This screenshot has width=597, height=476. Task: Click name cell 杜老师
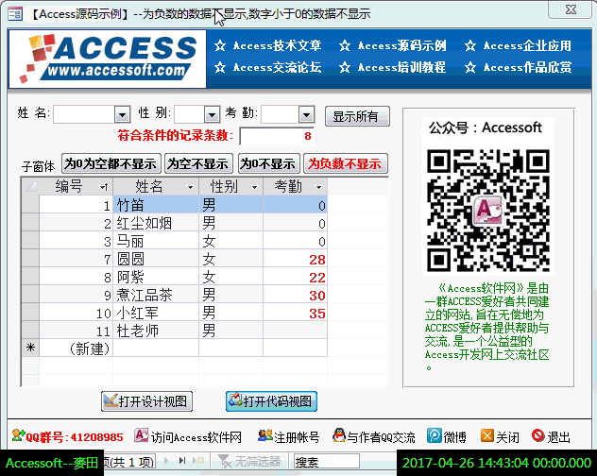[156, 331]
